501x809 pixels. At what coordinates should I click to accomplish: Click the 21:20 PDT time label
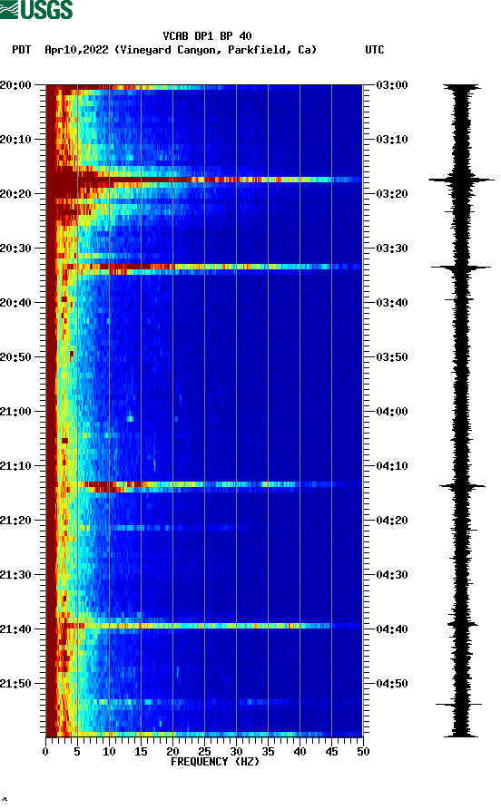click(15, 521)
